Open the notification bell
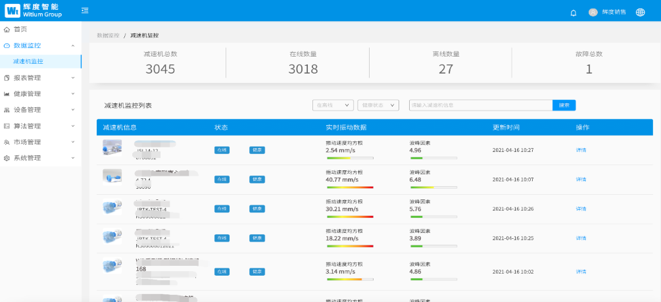 click(573, 13)
